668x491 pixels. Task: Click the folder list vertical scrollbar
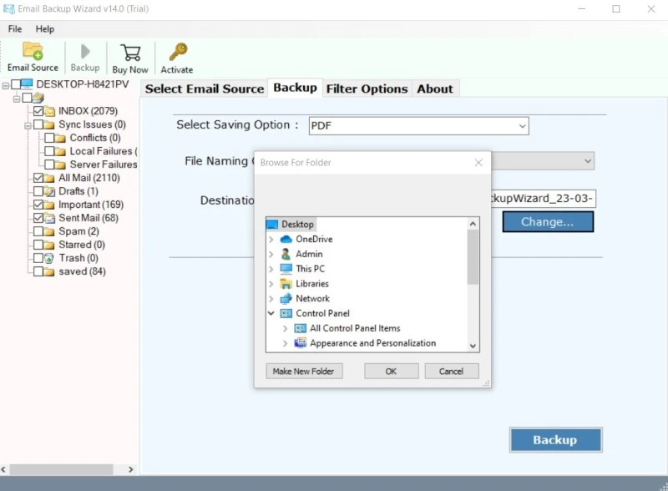(x=473, y=259)
